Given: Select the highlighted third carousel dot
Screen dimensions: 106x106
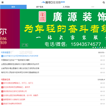Looking at the screenshot, I should coord(98,47).
